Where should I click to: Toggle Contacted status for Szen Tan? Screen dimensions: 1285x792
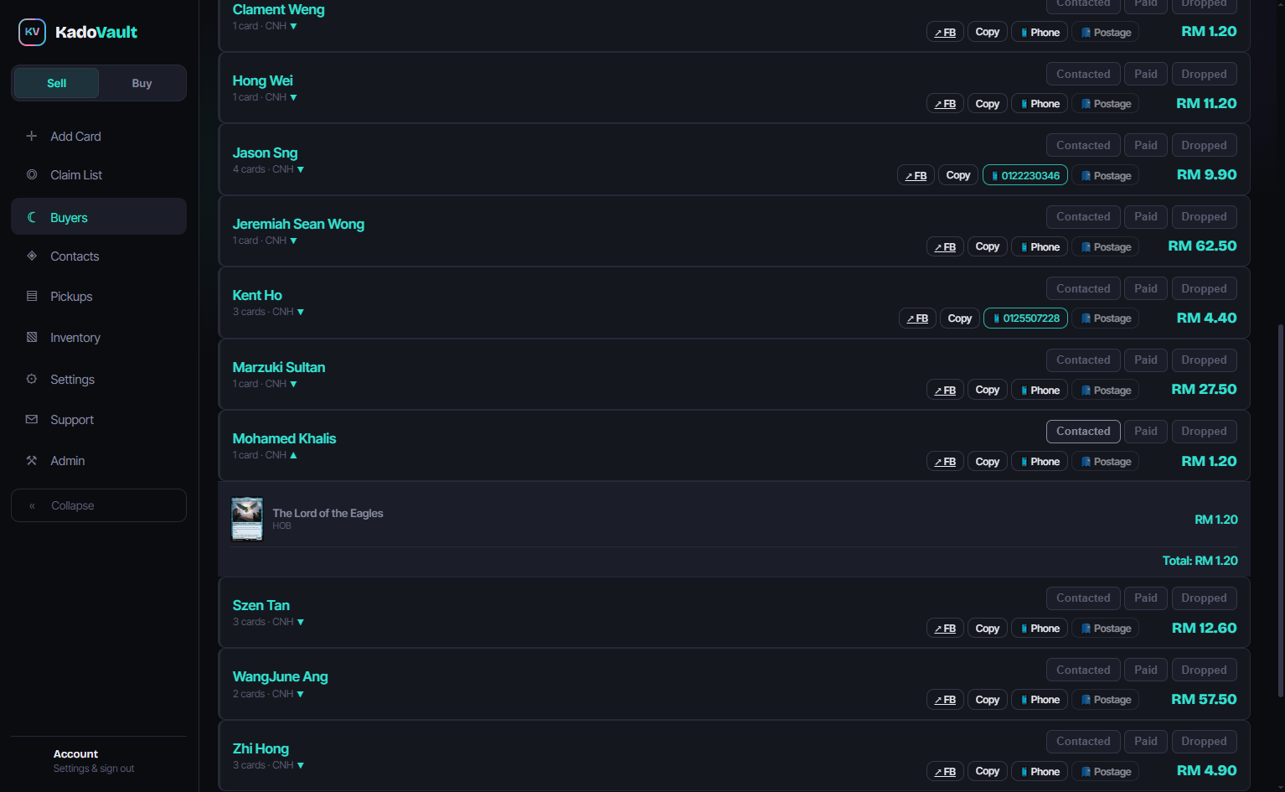coord(1083,598)
